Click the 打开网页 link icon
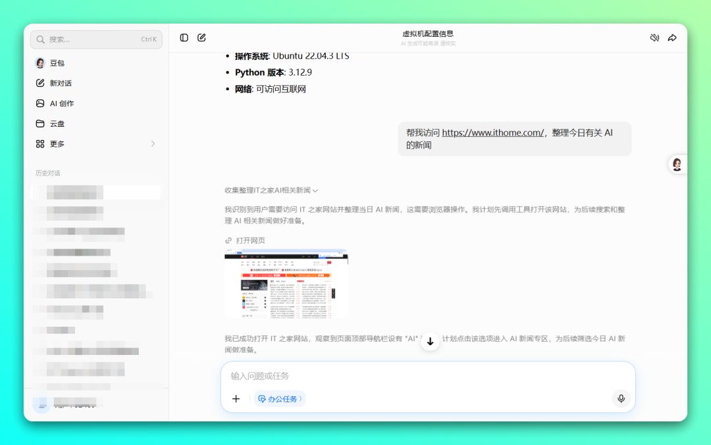The image size is (711, 445). pyautogui.click(x=228, y=241)
